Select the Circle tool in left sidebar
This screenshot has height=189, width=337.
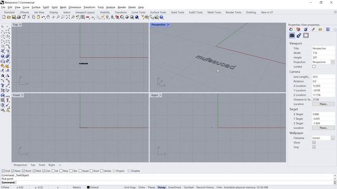(x=3, y=36)
